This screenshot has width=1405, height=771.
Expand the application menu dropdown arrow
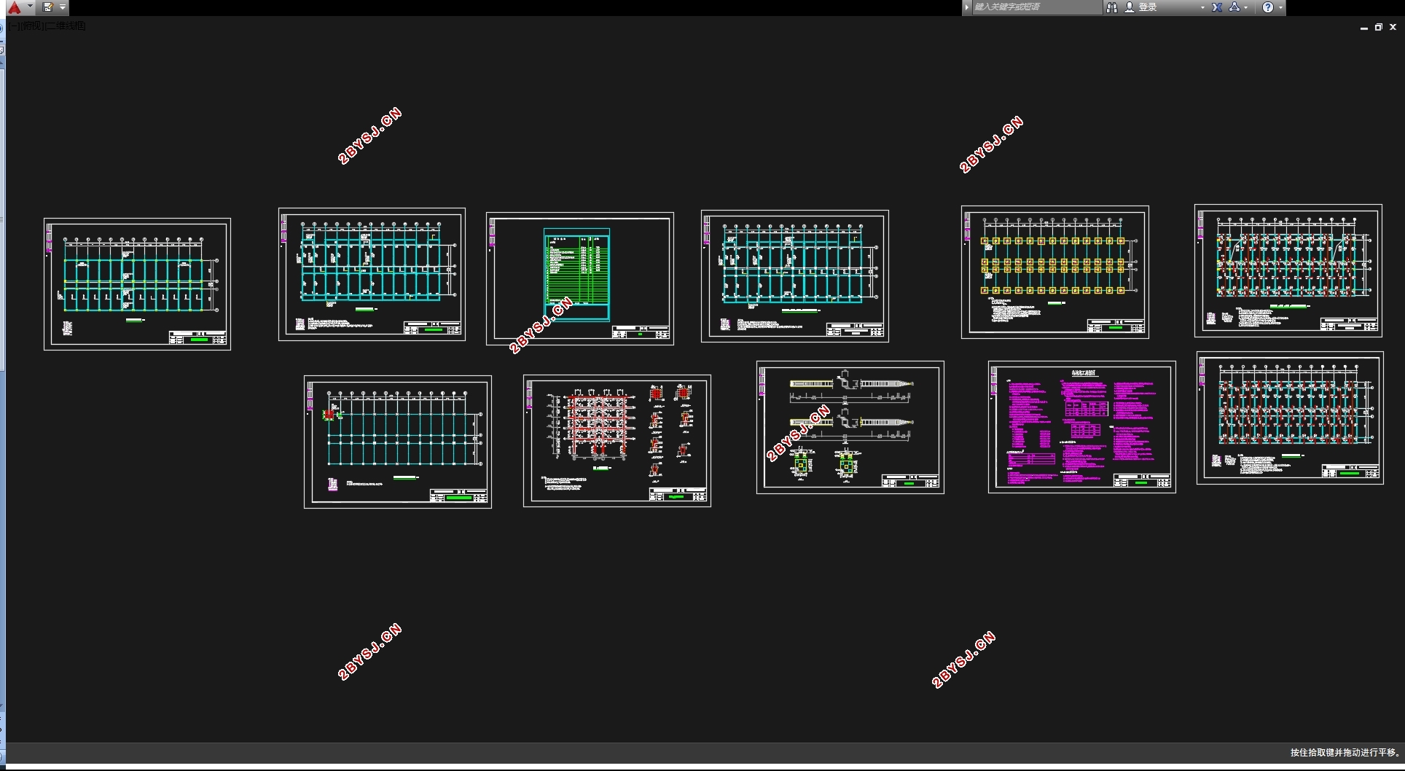pyautogui.click(x=30, y=7)
